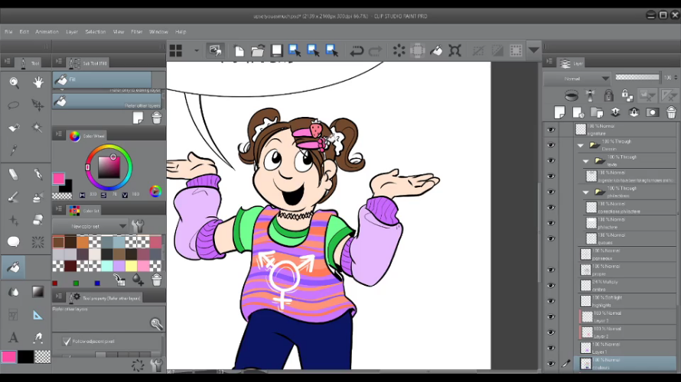
Task: Create a new raster layer
Action: (560, 113)
